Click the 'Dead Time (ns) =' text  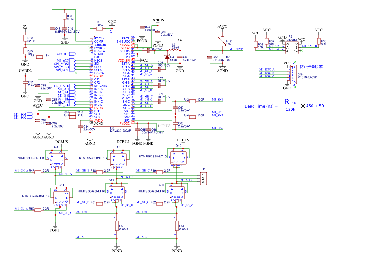click(x=261, y=106)
